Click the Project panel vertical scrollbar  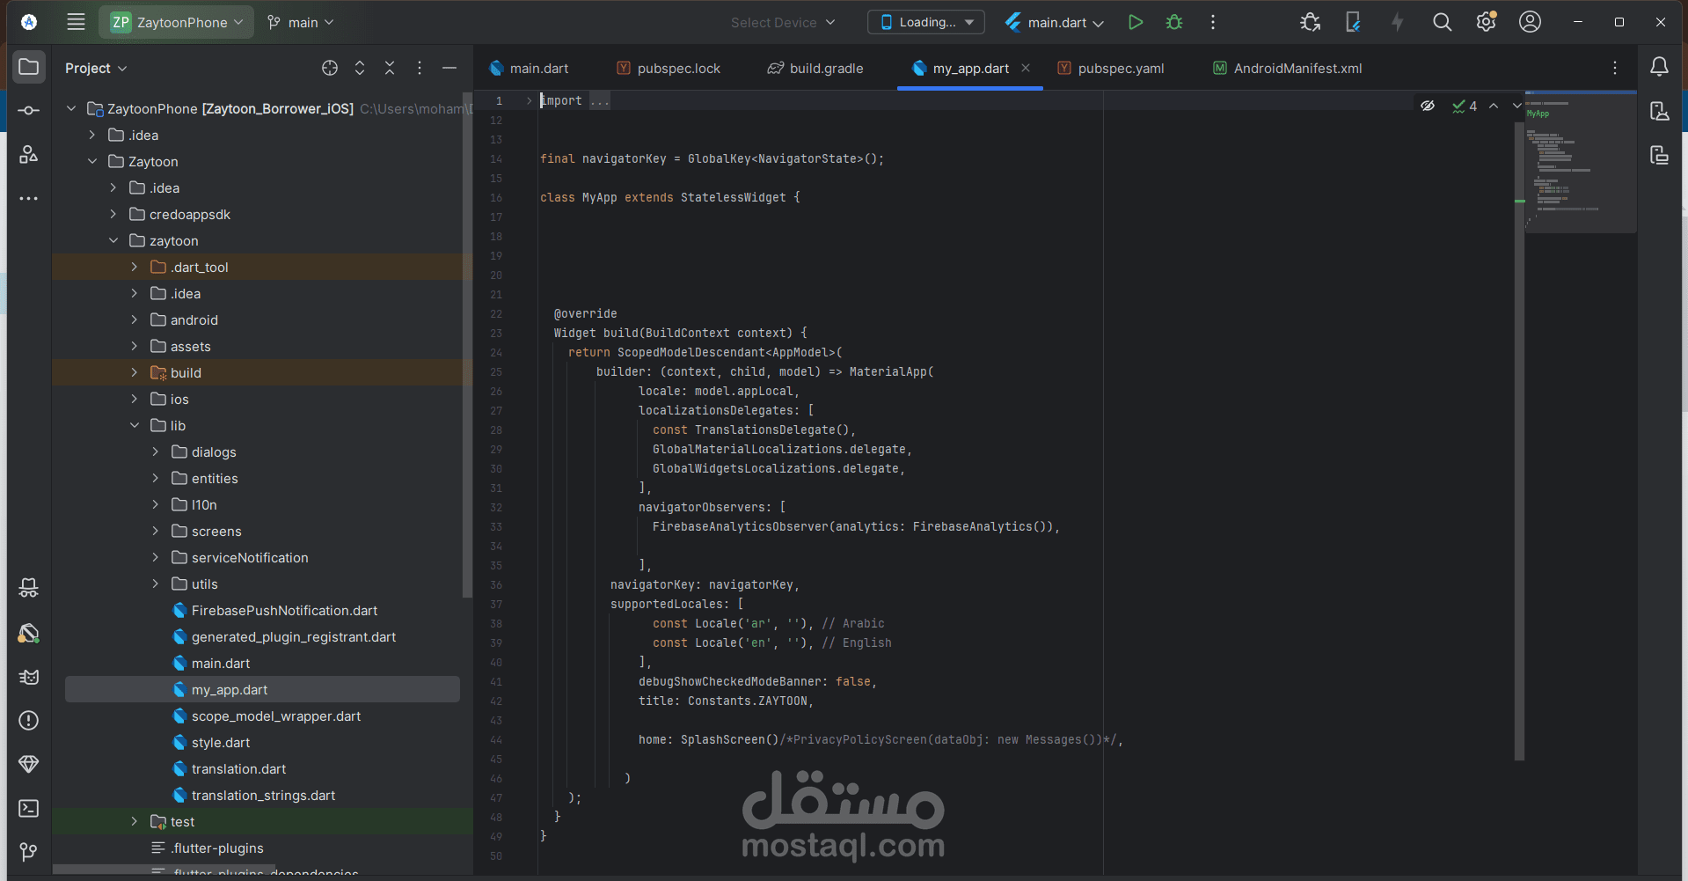click(467, 343)
